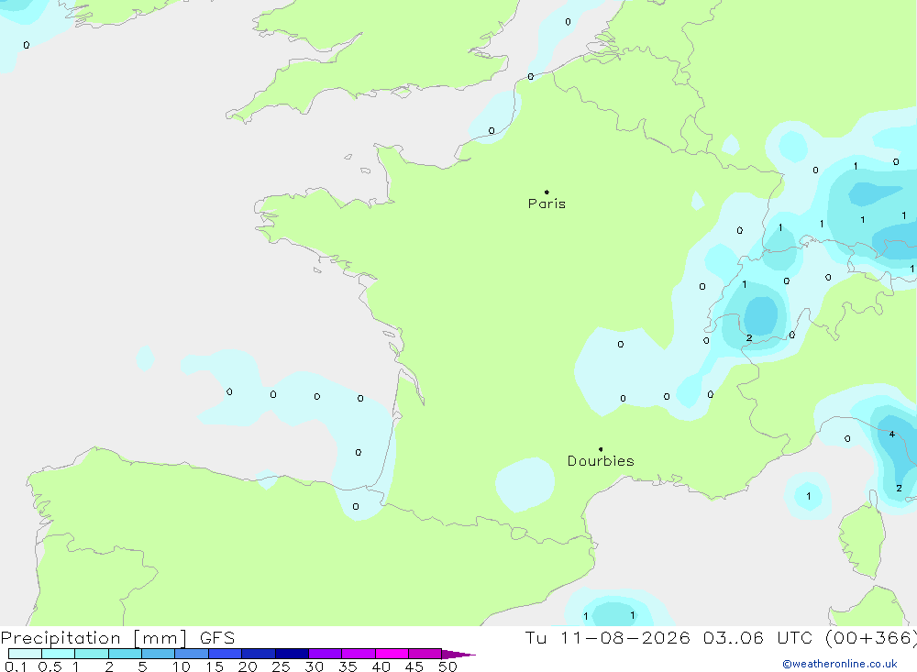Pick the 2–5 mm sky blue legend swatch

(x=125, y=654)
